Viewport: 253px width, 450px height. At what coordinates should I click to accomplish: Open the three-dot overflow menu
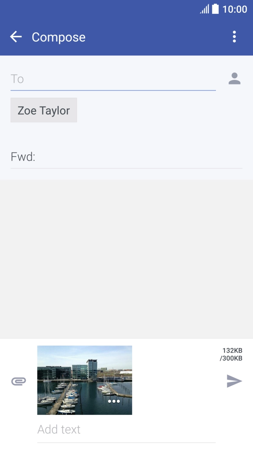tap(234, 37)
